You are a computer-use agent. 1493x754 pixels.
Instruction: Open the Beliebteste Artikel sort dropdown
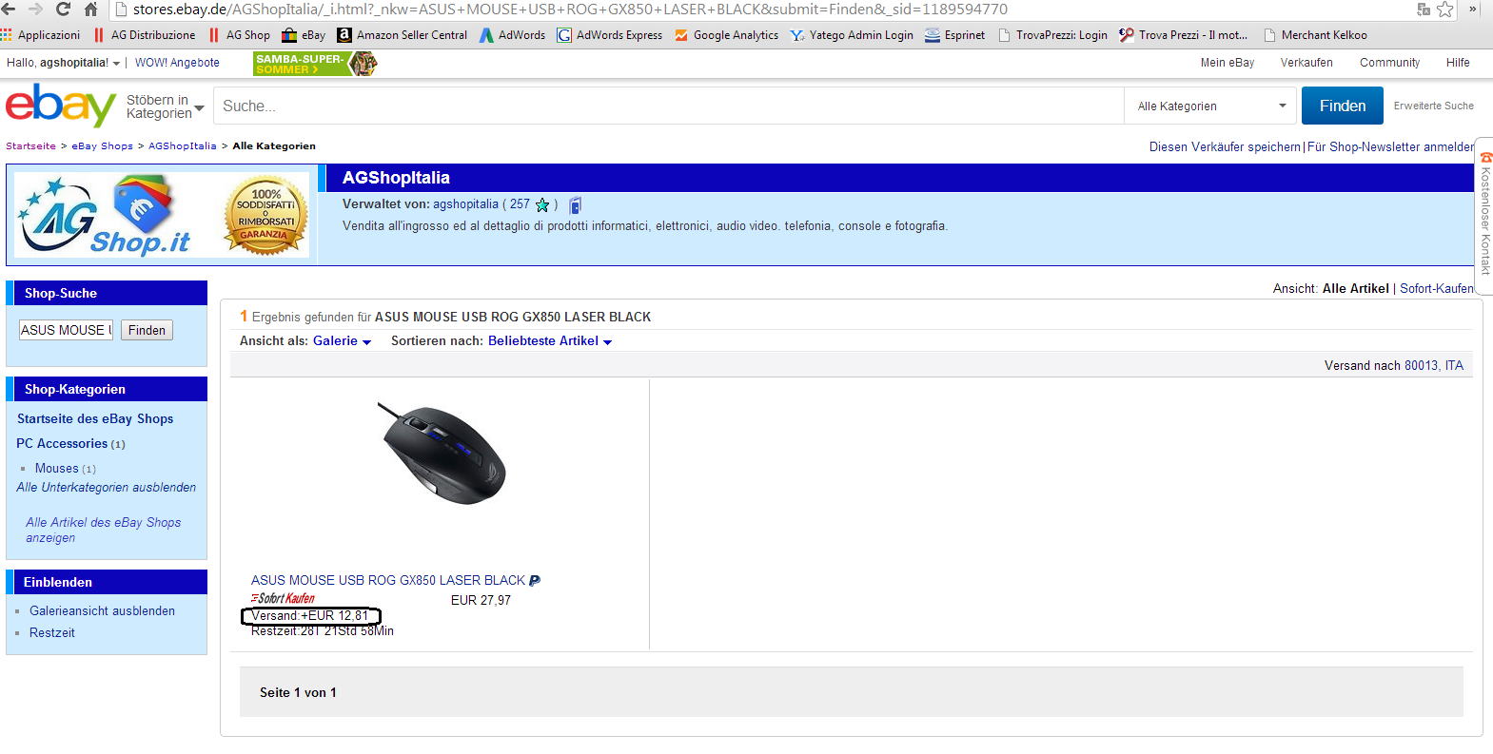(x=550, y=341)
